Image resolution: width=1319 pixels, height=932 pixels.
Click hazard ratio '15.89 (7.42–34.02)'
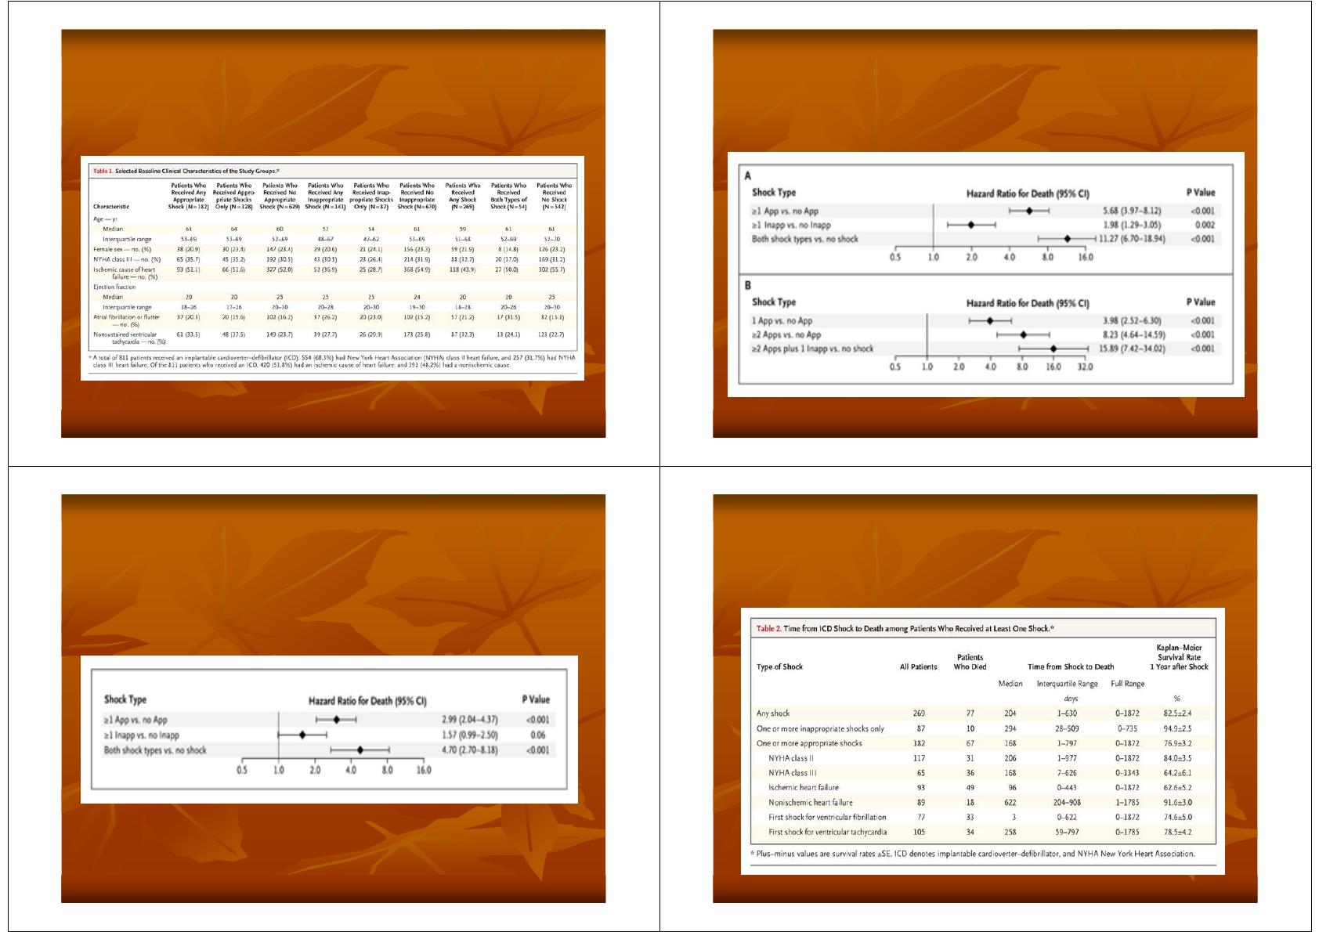pyautogui.click(x=1132, y=349)
